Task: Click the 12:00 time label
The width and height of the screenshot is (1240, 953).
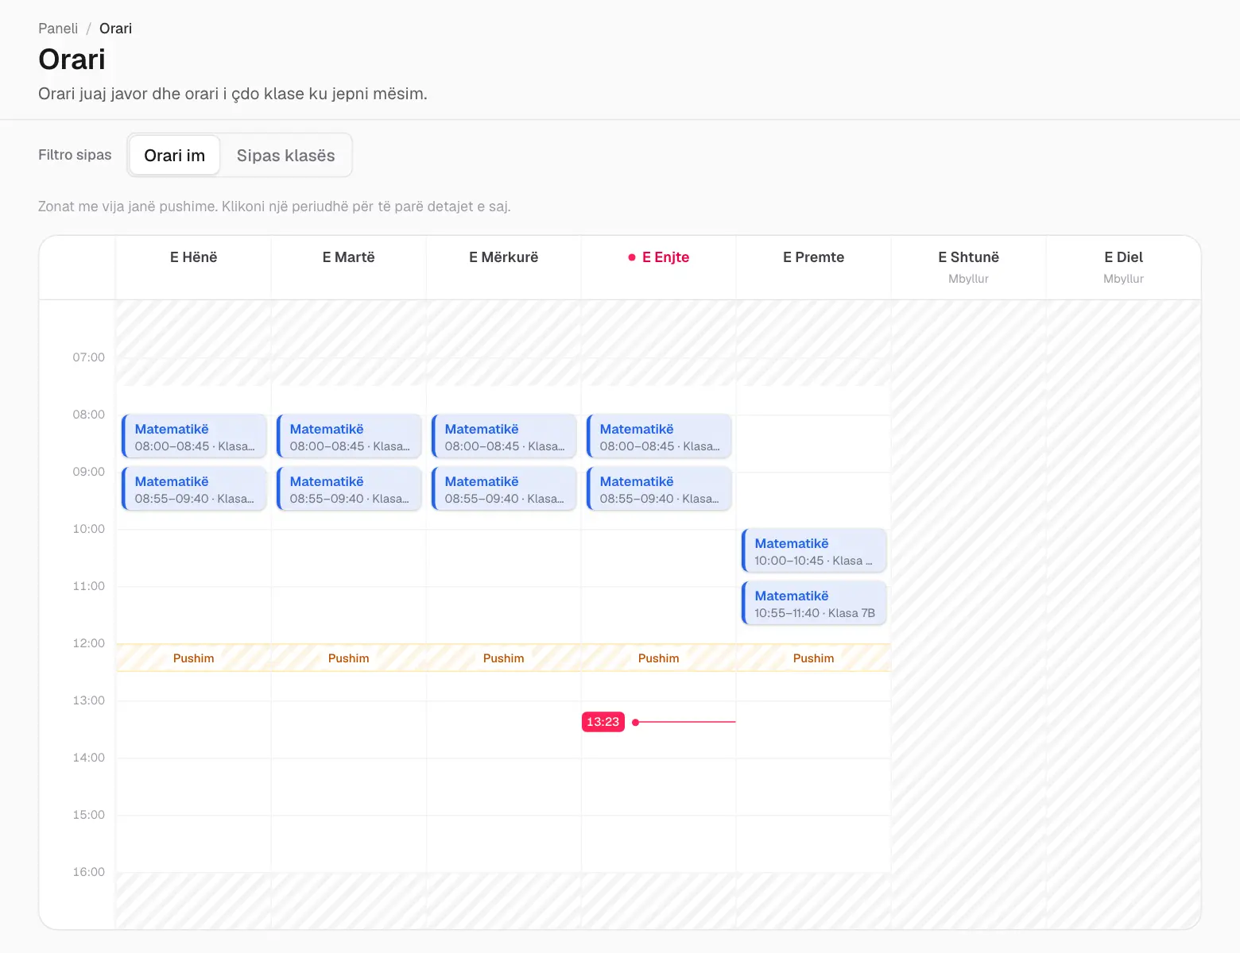Action: pos(89,643)
